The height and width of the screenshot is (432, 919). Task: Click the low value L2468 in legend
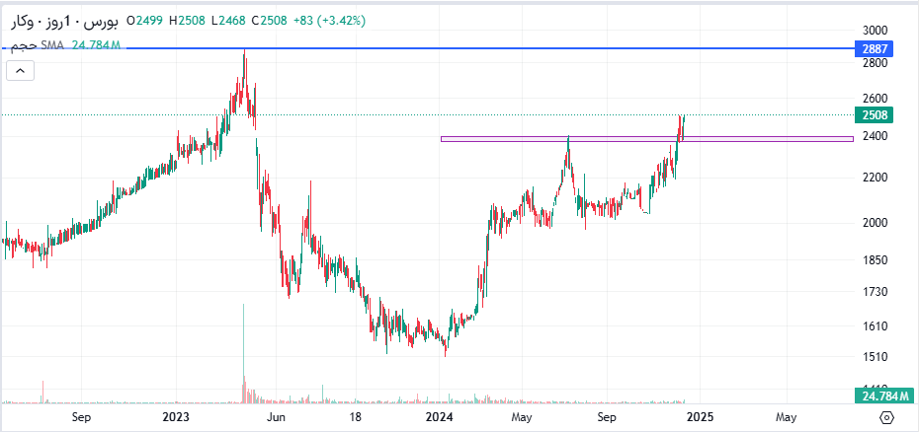[228, 21]
